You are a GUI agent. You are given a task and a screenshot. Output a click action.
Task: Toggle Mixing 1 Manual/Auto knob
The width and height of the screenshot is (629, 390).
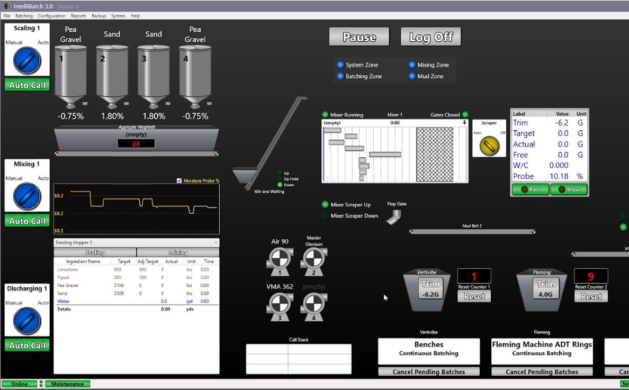click(x=27, y=196)
